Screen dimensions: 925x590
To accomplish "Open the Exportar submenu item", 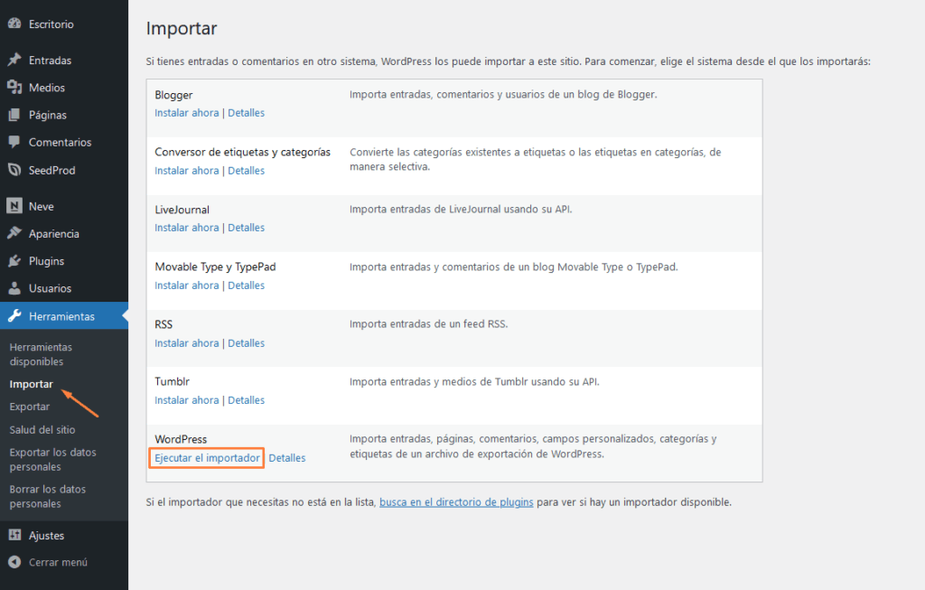I will click(30, 407).
